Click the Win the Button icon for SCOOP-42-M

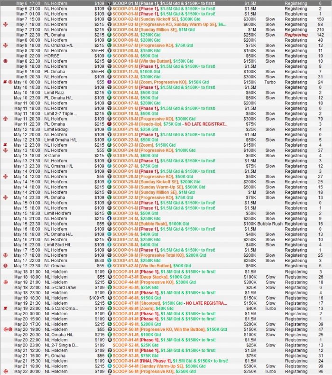pos(6,266)
